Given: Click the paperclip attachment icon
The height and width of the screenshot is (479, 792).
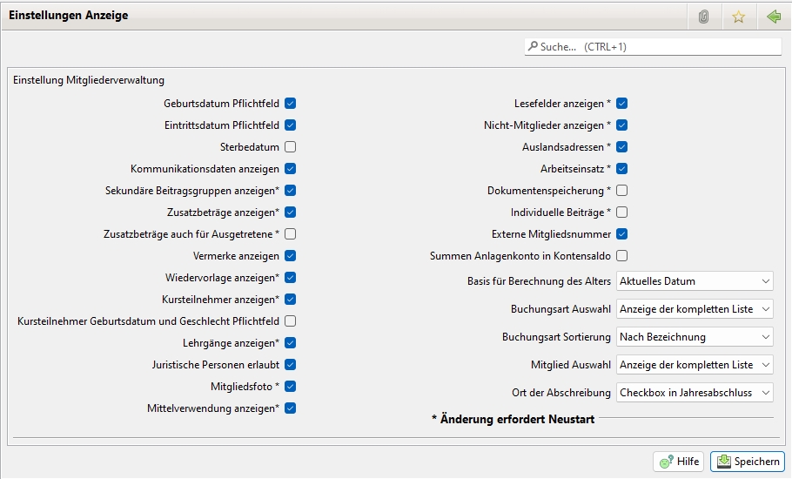Looking at the screenshot, I should pyautogui.click(x=704, y=17).
